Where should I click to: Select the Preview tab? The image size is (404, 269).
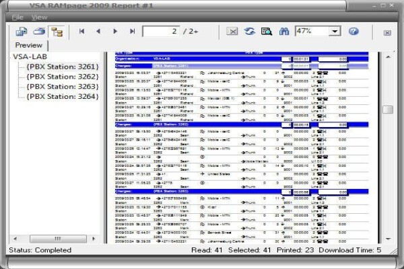(x=28, y=45)
